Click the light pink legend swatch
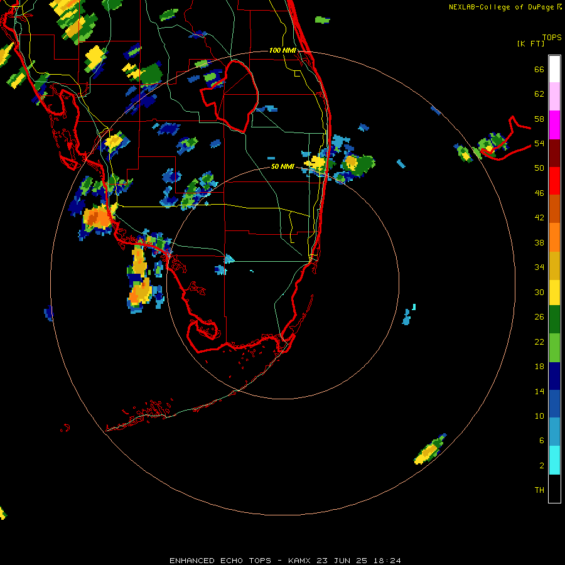Viewport: 565px width, 565px height. 554,97
